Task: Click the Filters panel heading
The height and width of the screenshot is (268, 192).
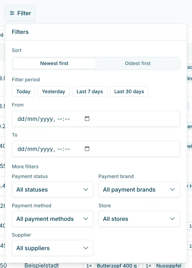Action: [x=20, y=32]
